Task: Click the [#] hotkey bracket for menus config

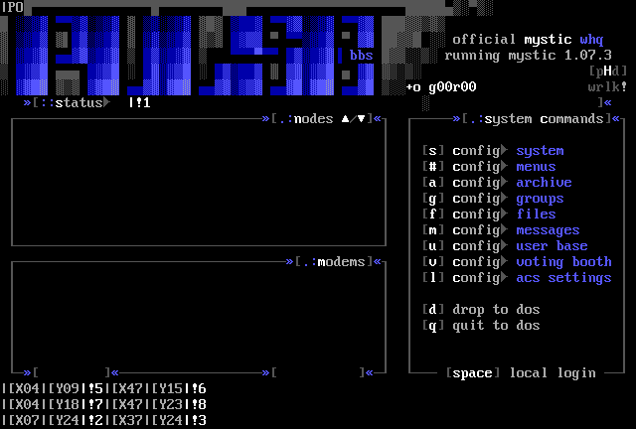Action: pos(432,167)
